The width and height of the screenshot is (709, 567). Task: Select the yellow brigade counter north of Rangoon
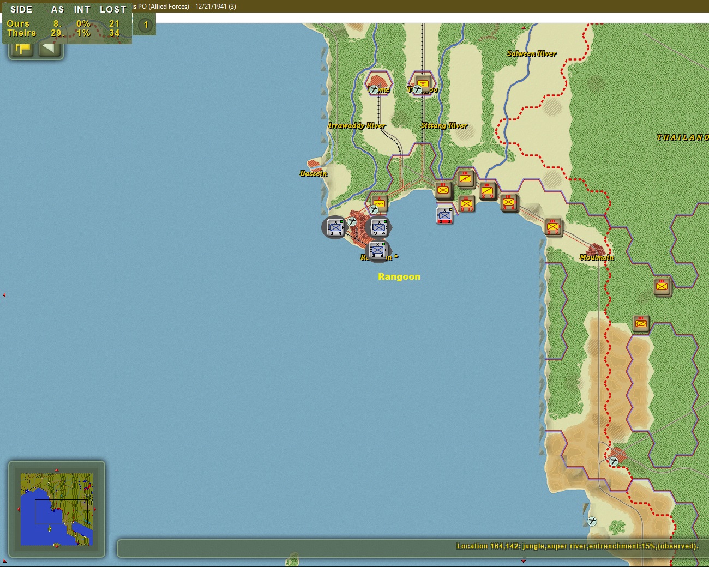[x=379, y=204]
